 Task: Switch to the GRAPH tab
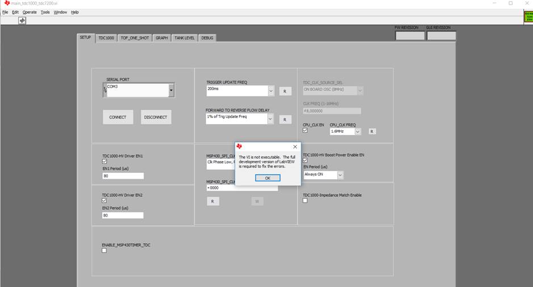tap(162, 38)
